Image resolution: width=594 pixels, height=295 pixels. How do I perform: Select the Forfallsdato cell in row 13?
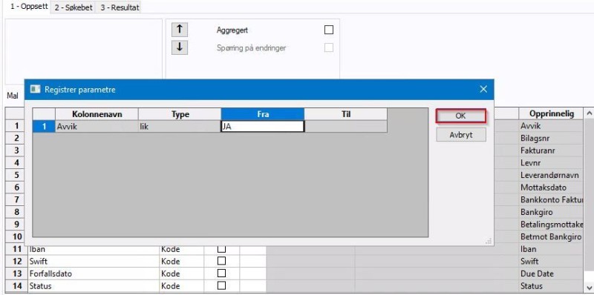[x=94, y=273]
